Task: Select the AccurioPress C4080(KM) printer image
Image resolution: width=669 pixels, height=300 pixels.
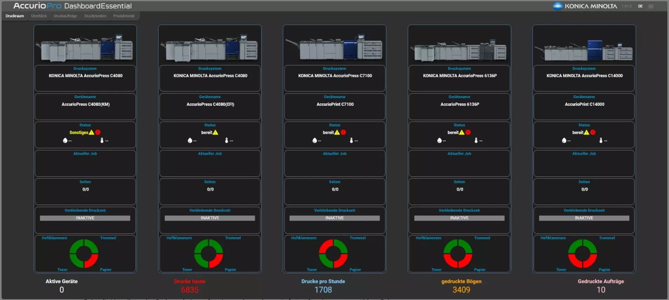Action: click(x=85, y=48)
